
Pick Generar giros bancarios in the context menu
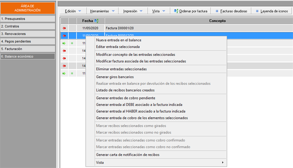click(115, 77)
